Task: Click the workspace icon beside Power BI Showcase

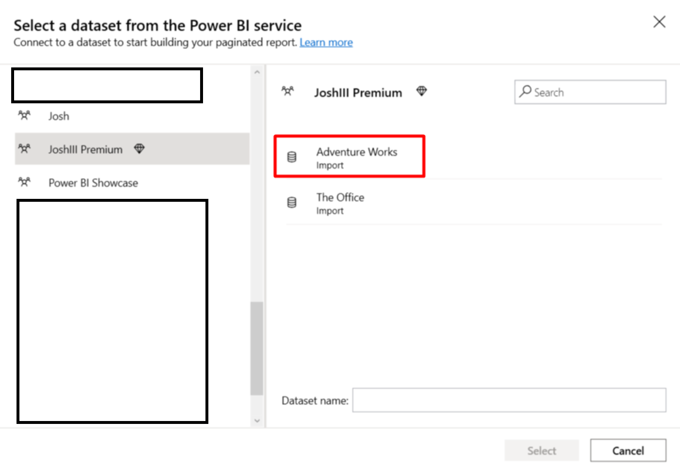Action: [x=24, y=182]
